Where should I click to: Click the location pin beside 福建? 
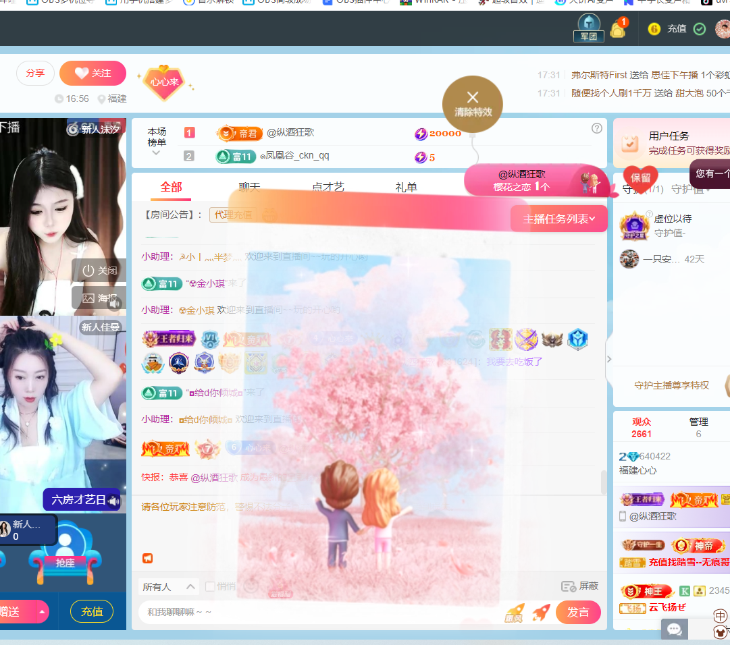point(101,99)
